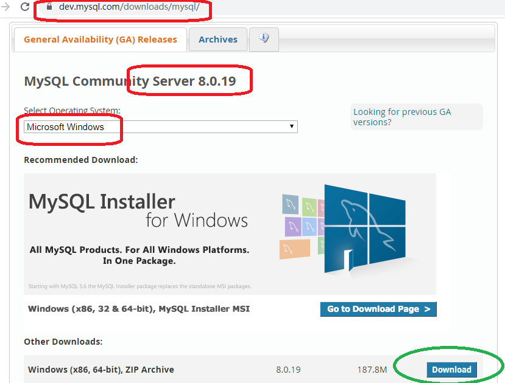Open Looking for previous GA versions link
Image resolution: width=505 pixels, height=383 pixels.
point(402,117)
